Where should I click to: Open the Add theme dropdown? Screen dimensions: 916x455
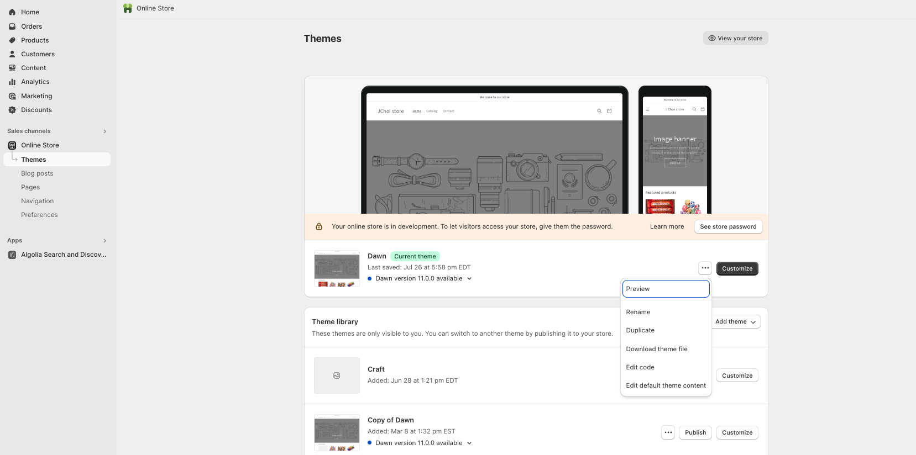coord(735,322)
